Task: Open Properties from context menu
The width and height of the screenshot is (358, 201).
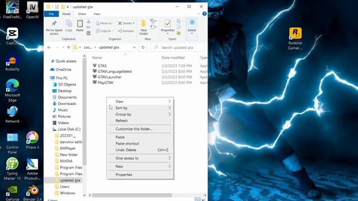Action: 140,175
